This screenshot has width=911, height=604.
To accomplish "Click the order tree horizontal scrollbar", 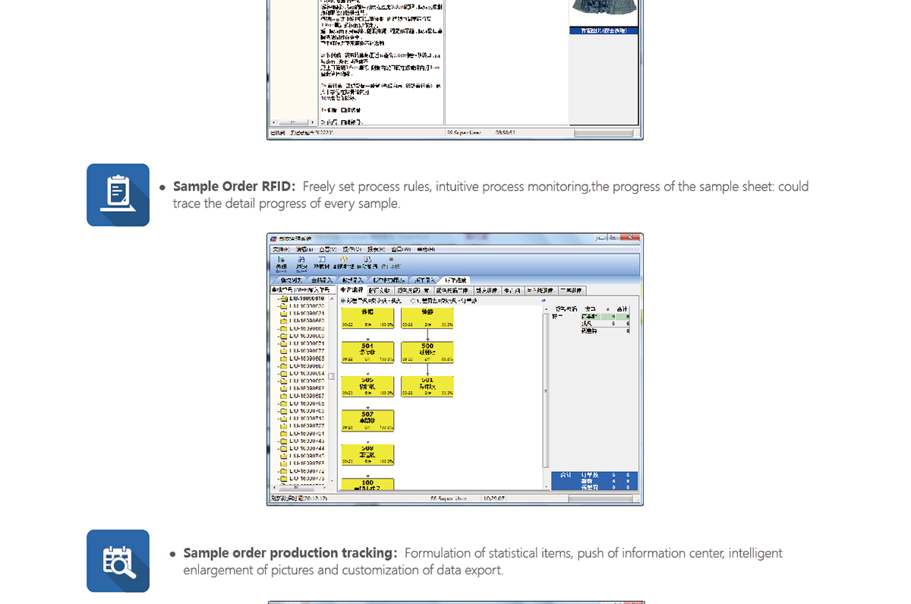I will 301,488.
